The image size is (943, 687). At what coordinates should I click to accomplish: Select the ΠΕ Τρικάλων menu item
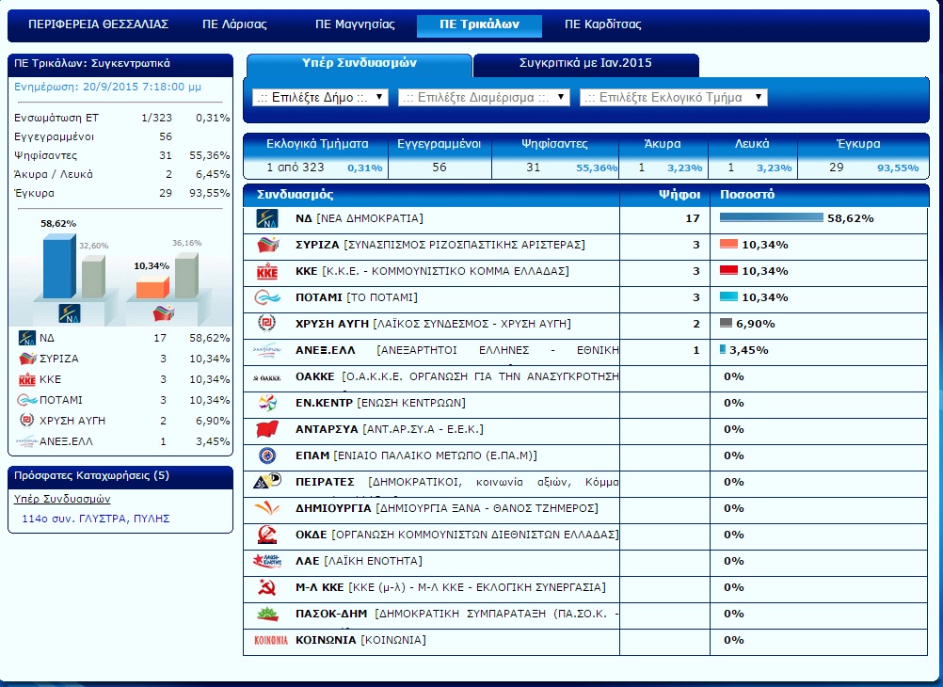point(479,24)
